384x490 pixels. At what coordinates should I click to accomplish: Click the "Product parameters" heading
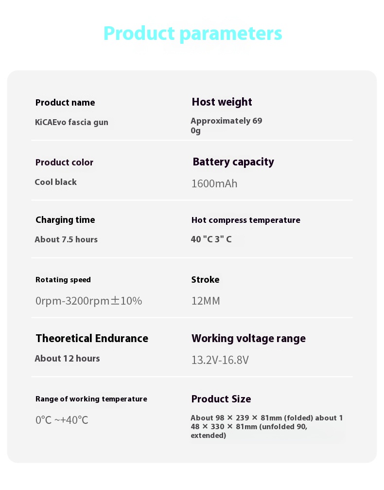click(192, 34)
